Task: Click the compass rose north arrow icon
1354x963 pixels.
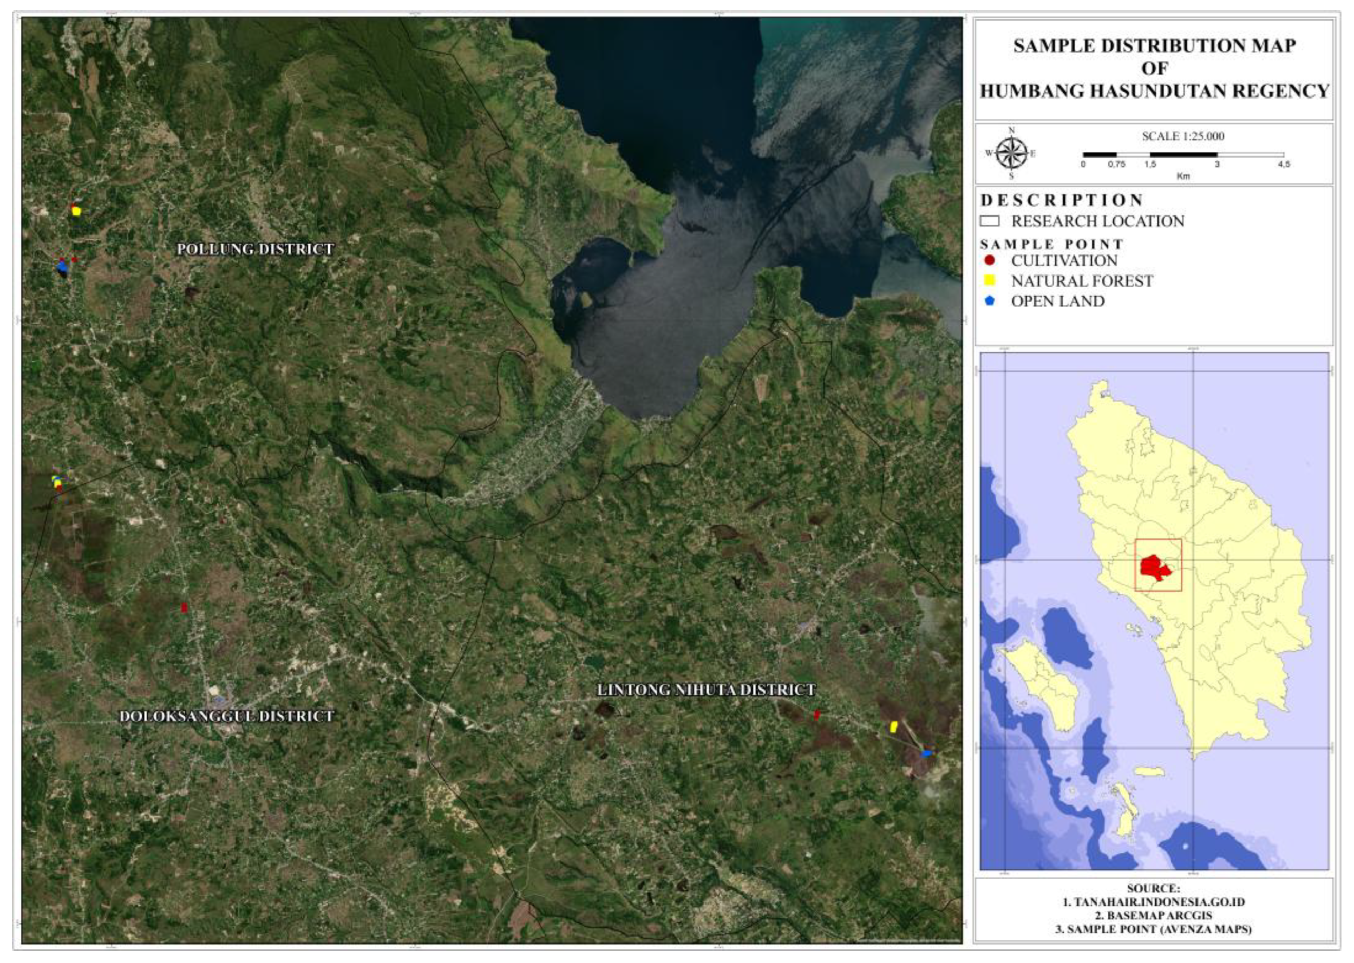Action: coord(1011,153)
